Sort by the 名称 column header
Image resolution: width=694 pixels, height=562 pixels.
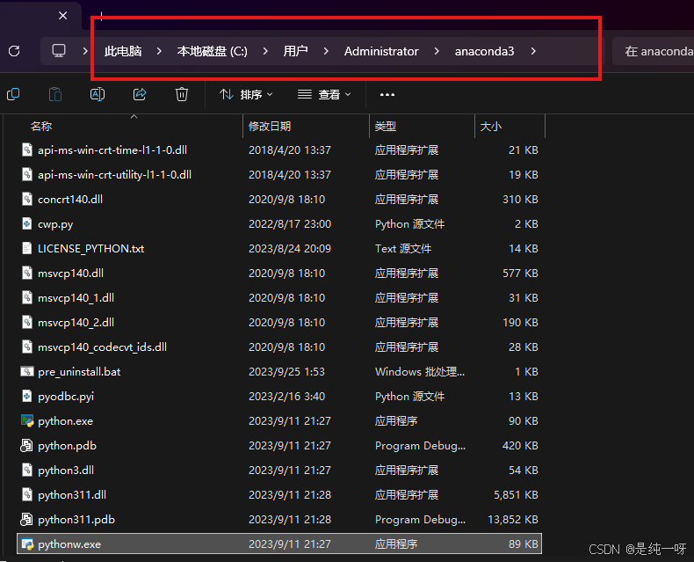coord(41,127)
